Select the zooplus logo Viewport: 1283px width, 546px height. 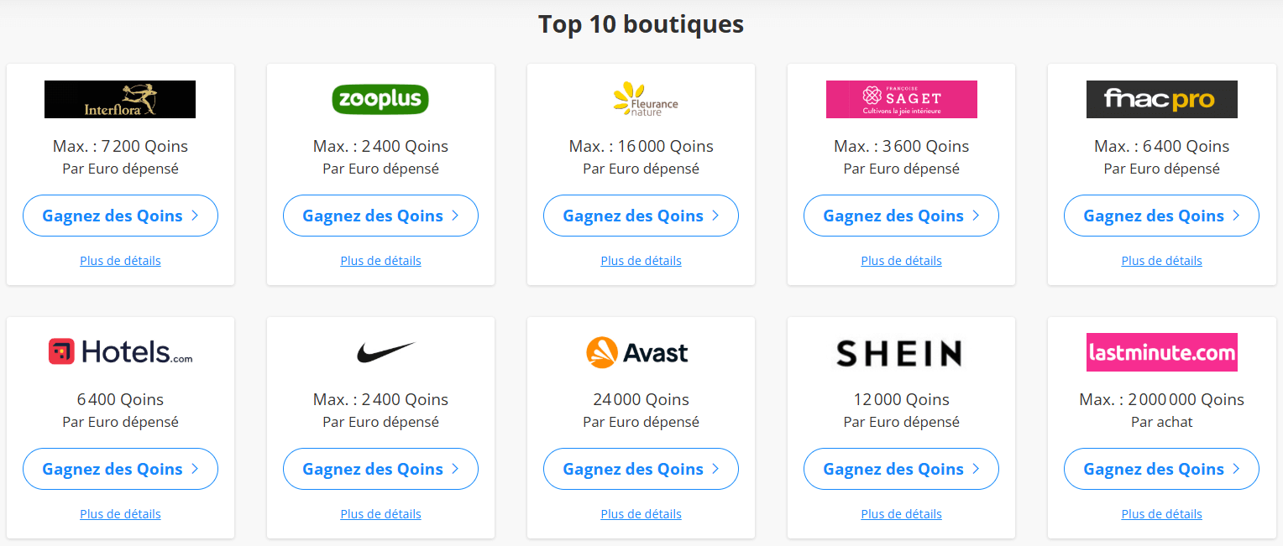click(x=380, y=98)
